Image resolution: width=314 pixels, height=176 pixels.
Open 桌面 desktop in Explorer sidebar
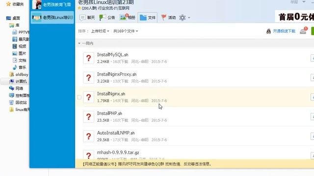tap(13, 18)
